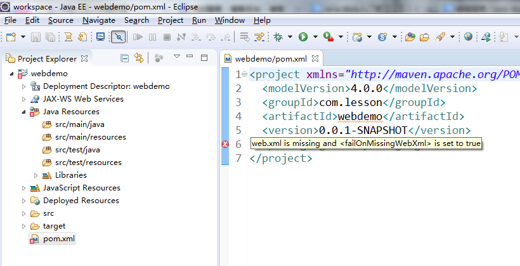The height and width of the screenshot is (266, 520).
Task: Expand the src folder node
Action: (23, 213)
